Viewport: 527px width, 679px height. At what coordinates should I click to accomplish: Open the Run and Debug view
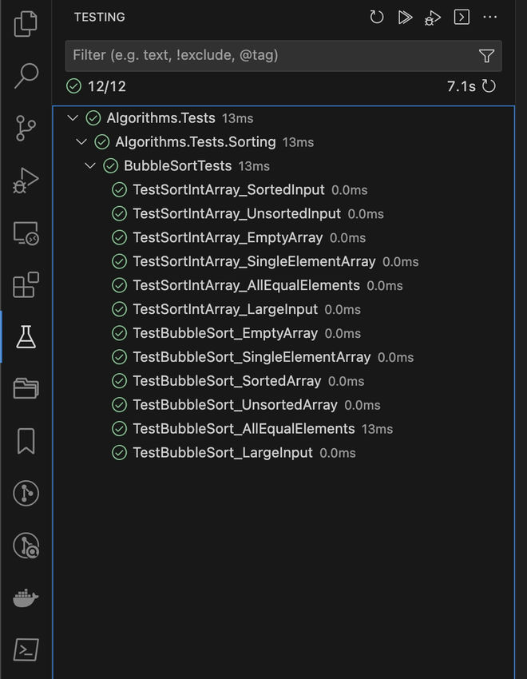click(x=26, y=180)
